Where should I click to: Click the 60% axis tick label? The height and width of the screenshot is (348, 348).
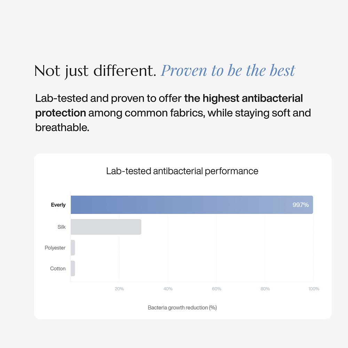216,289
